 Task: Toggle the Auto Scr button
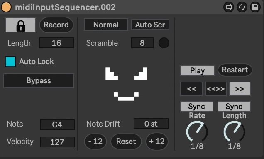150,25
